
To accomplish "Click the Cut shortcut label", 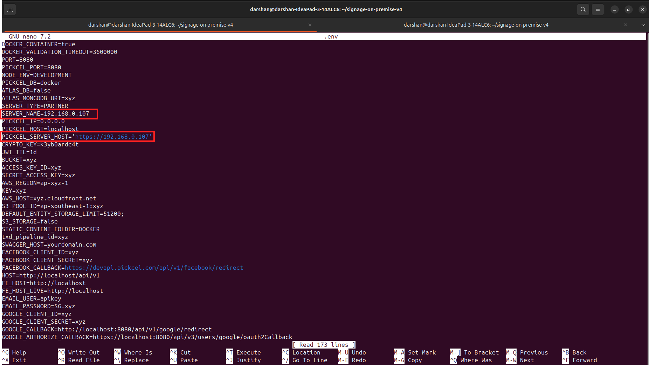I will [x=185, y=352].
